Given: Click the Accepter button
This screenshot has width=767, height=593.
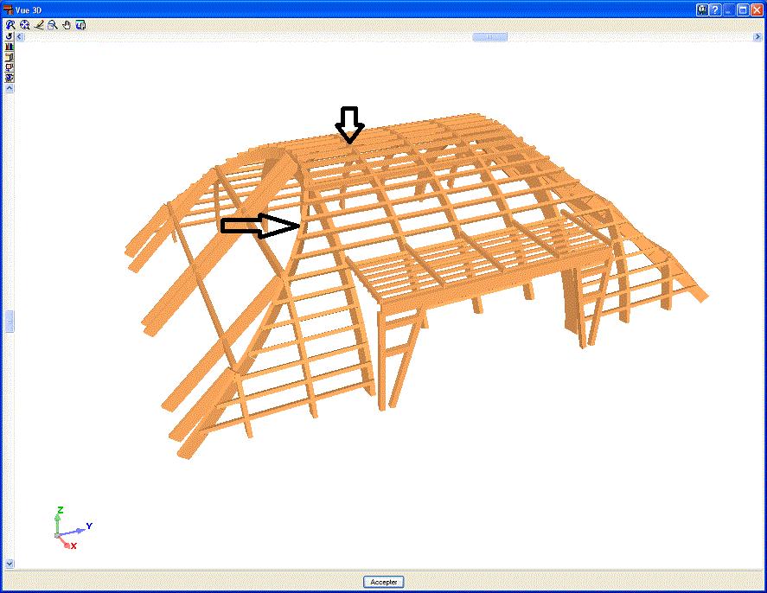Looking at the screenshot, I should coord(384,582).
